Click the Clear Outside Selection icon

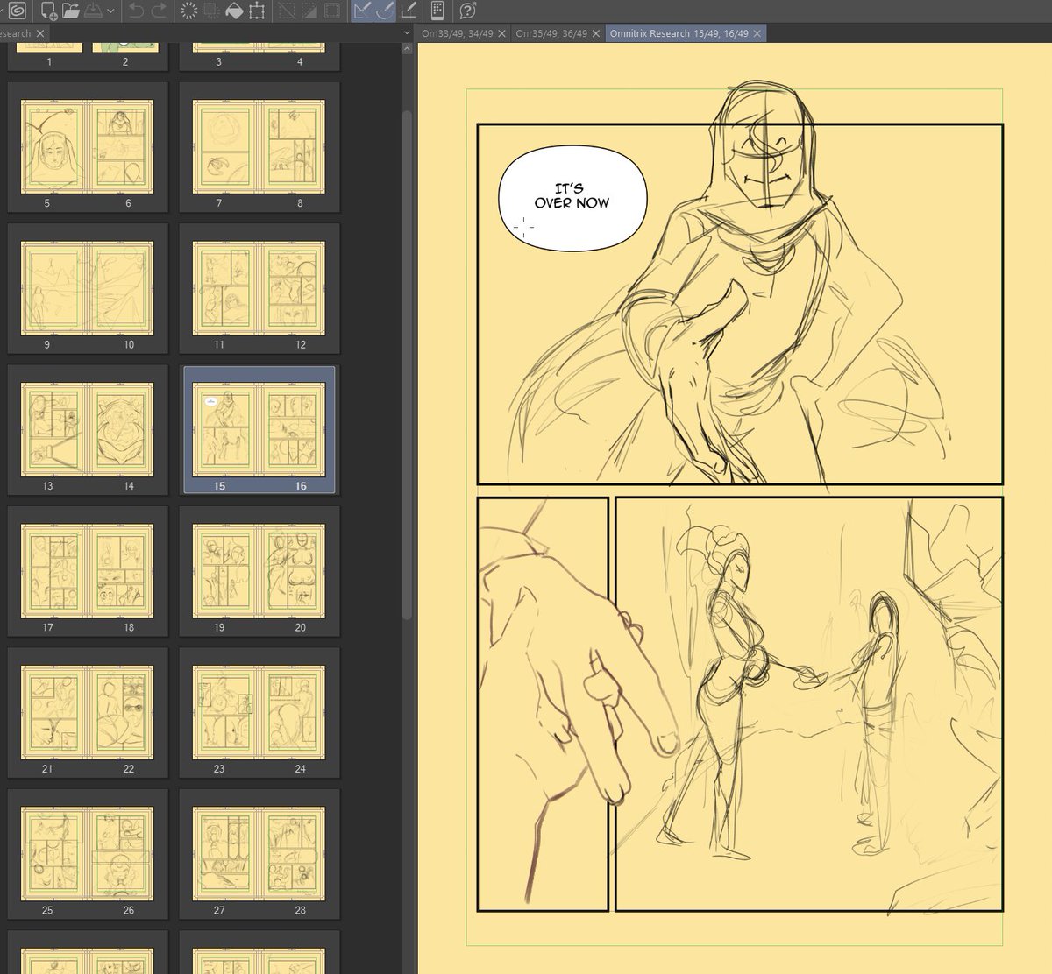click(211, 11)
